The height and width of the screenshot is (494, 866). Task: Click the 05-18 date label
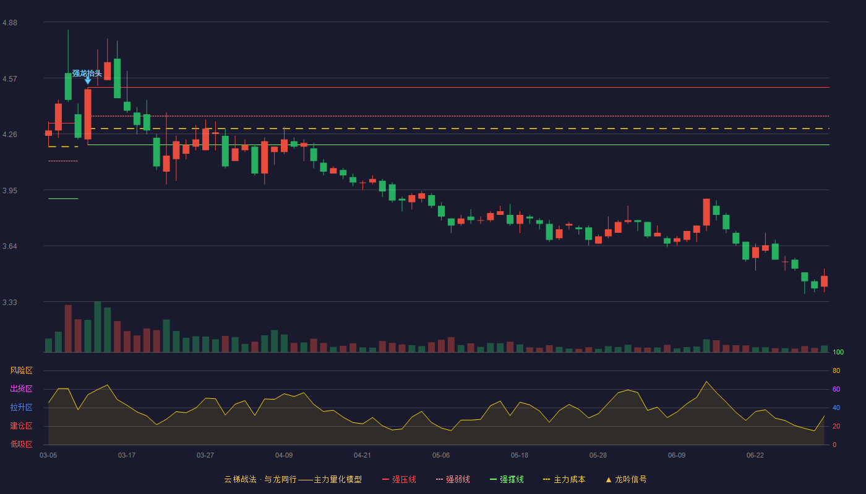tap(520, 455)
